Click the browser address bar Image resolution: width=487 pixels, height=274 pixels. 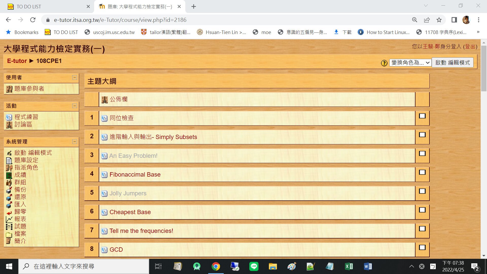[x=228, y=20]
